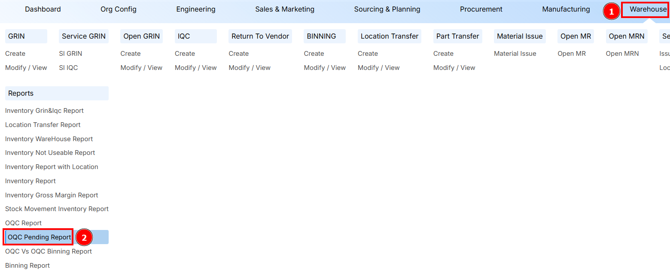This screenshot has height=272, width=670.
Task: Go to the Procurement tab
Action: pos(481,9)
